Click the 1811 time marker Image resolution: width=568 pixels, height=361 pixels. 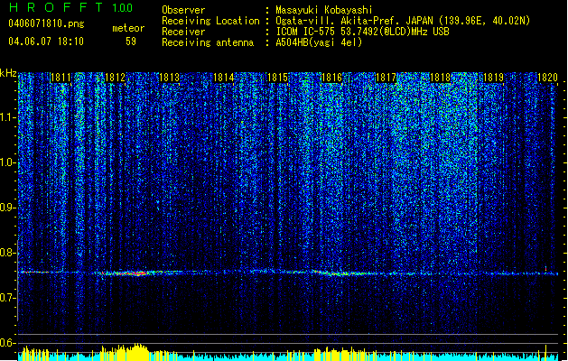coord(61,78)
